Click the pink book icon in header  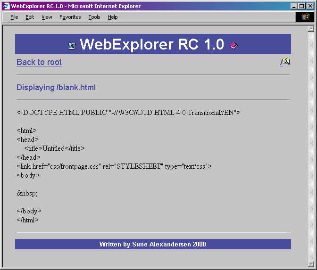point(234,45)
